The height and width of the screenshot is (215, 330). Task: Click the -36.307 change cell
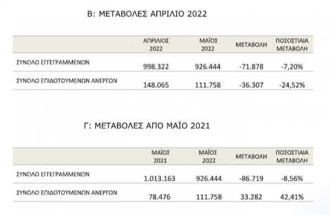251,85
